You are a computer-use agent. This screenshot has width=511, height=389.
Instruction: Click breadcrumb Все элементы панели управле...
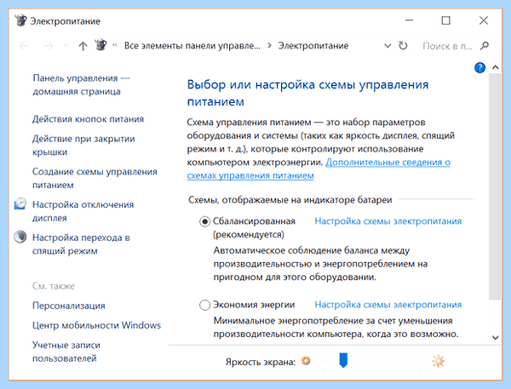pyautogui.click(x=192, y=46)
